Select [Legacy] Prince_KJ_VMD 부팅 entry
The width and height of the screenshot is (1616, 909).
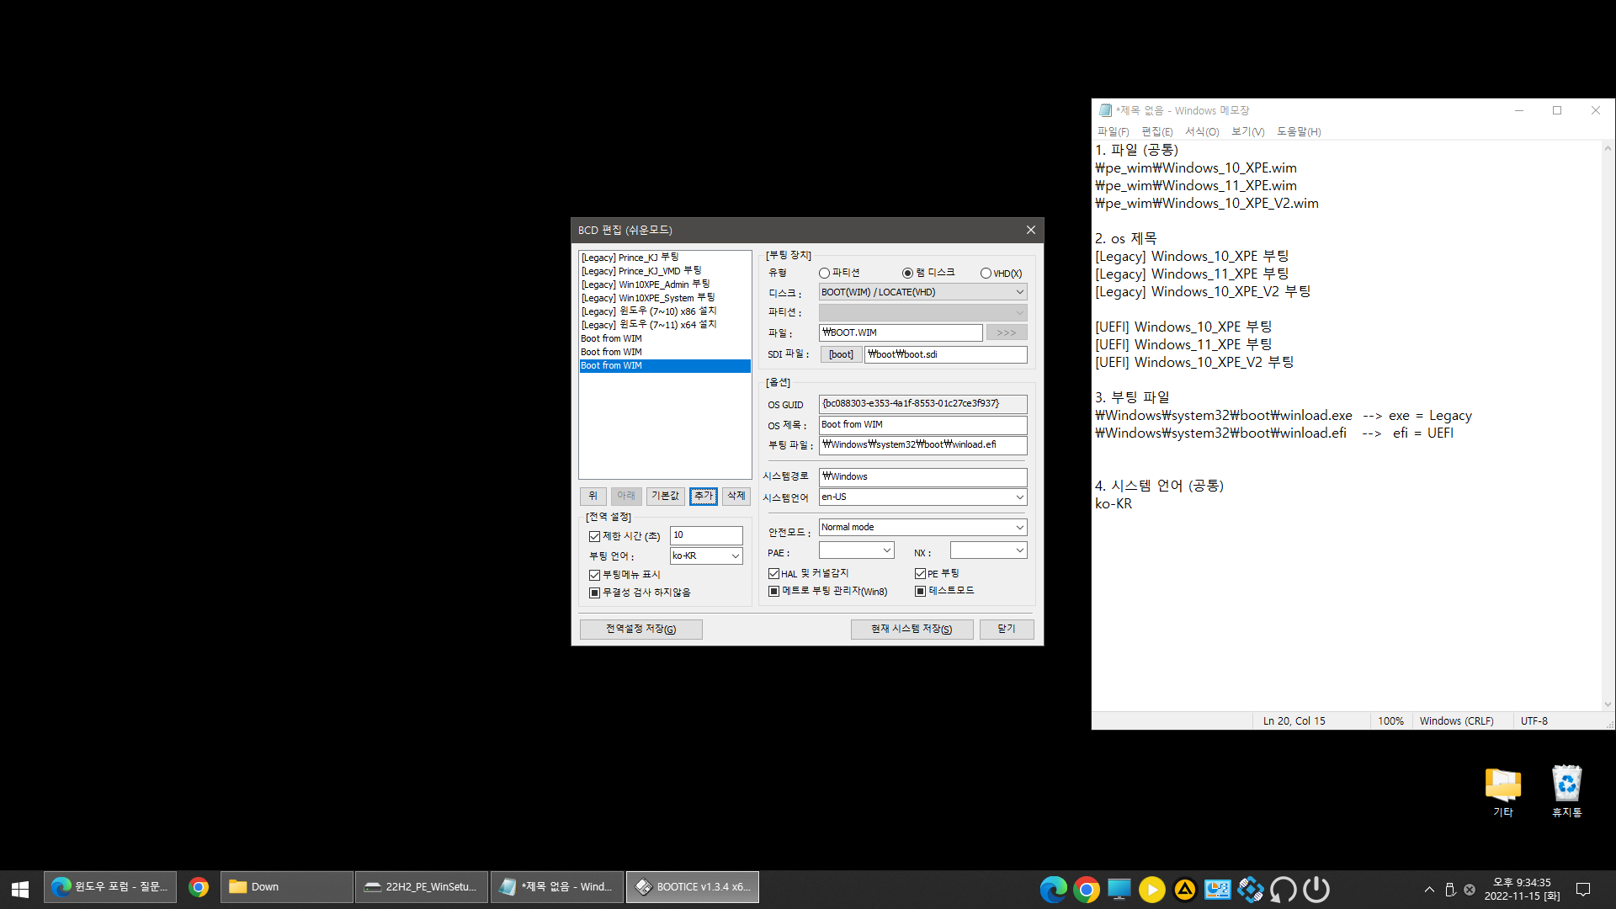[x=665, y=271]
